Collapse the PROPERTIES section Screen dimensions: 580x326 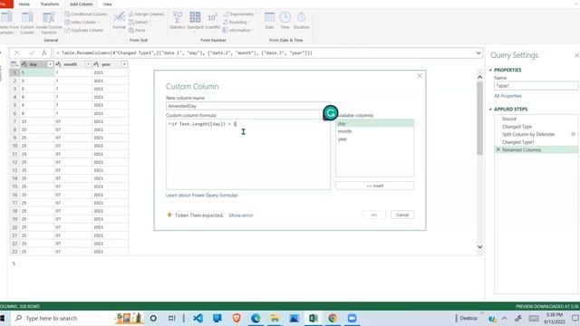click(491, 70)
